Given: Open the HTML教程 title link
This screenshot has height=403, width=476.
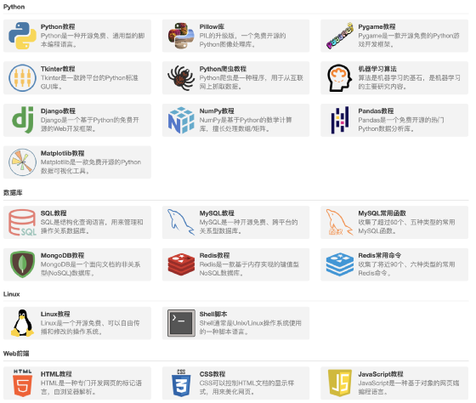Looking at the screenshot, I should pyautogui.click(x=56, y=374).
